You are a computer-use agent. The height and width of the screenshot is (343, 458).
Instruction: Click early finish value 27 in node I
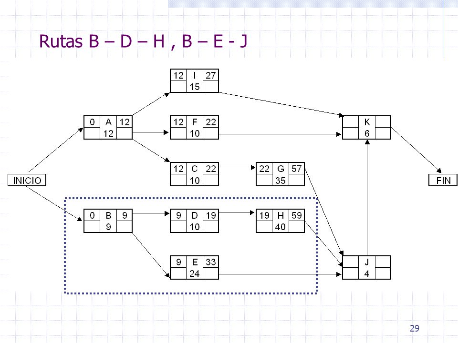[210, 75]
